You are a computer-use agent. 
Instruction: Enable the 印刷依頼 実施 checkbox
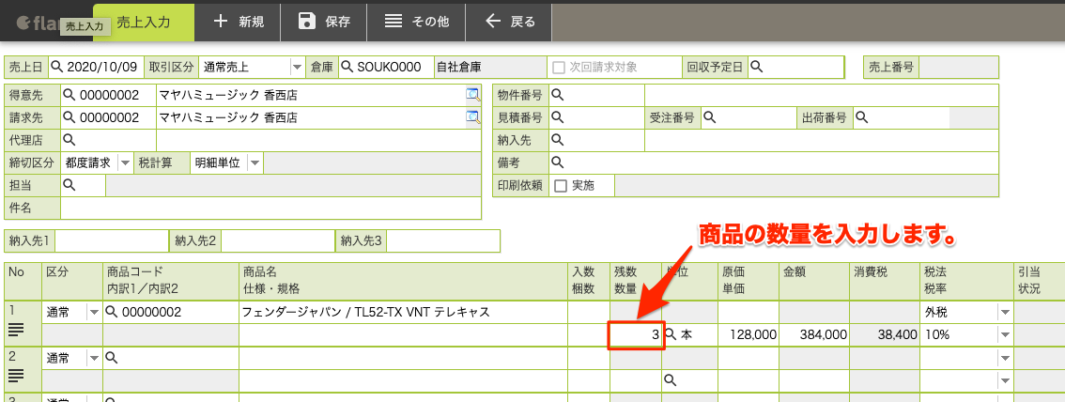click(561, 185)
